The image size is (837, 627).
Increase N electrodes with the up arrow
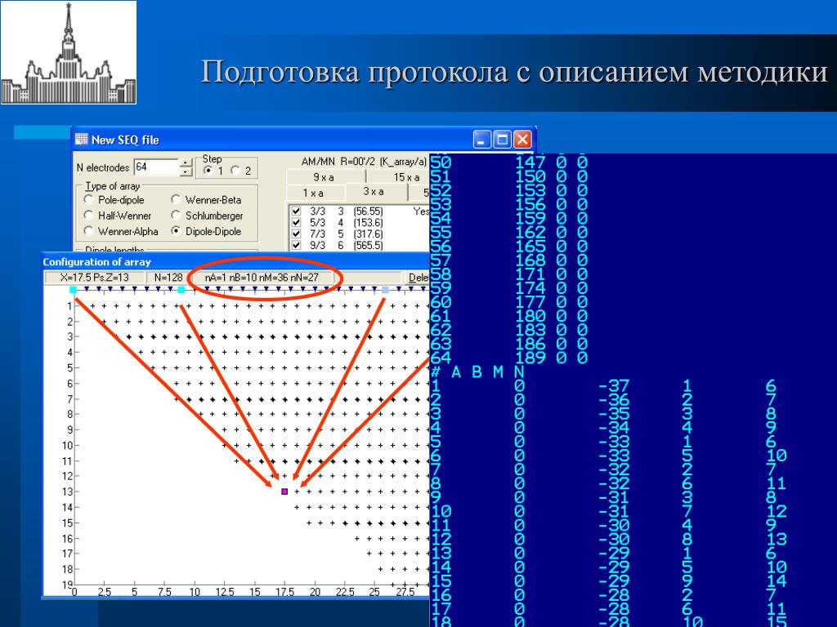tap(186, 162)
